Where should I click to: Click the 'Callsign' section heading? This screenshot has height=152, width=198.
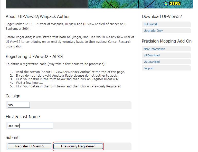13,96
